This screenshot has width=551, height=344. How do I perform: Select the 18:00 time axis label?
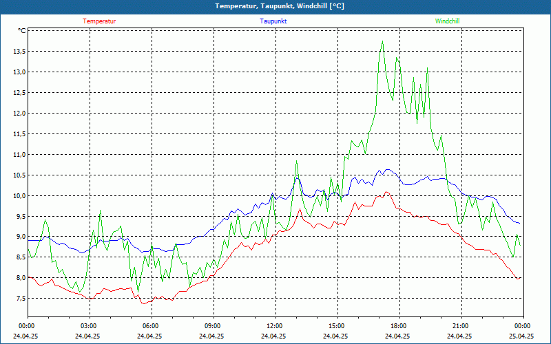point(398,326)
